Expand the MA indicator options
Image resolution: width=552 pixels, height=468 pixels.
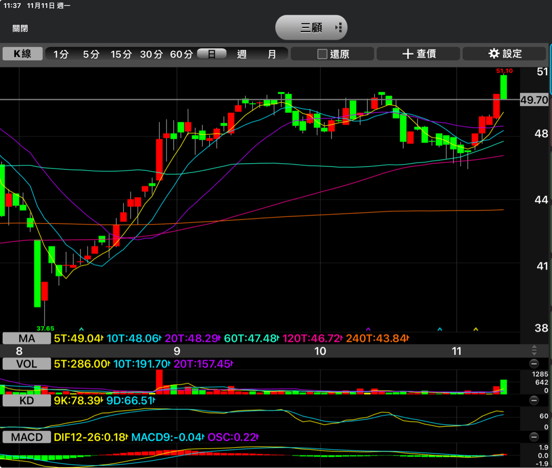coord(27,338)
